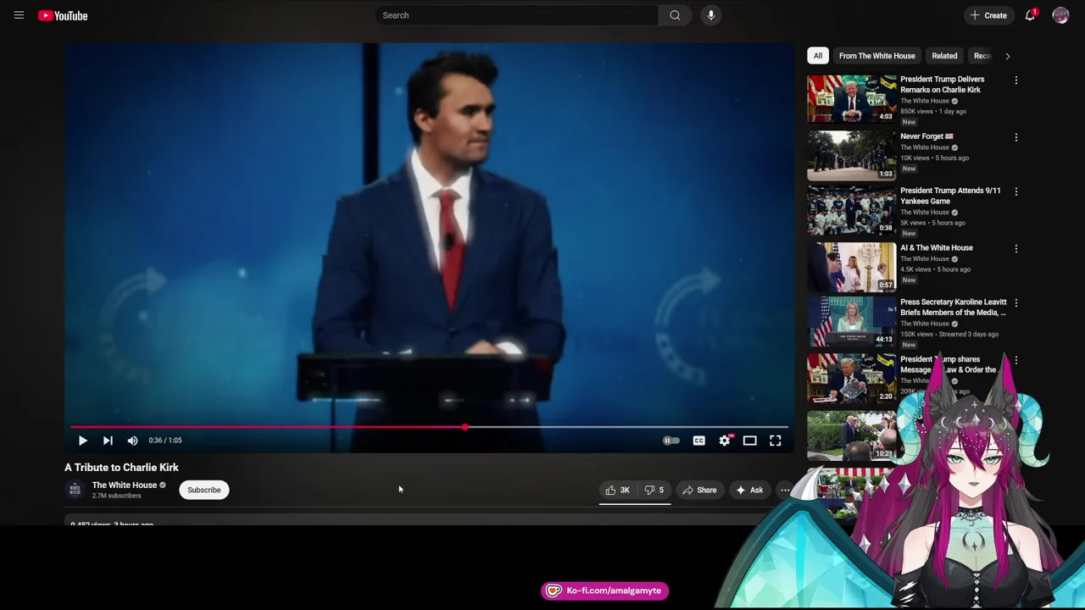Screen dimensions: 1085x610
Task: Seek using the red video progress bar
Action: pyautogui.click(x=430, y=427)
